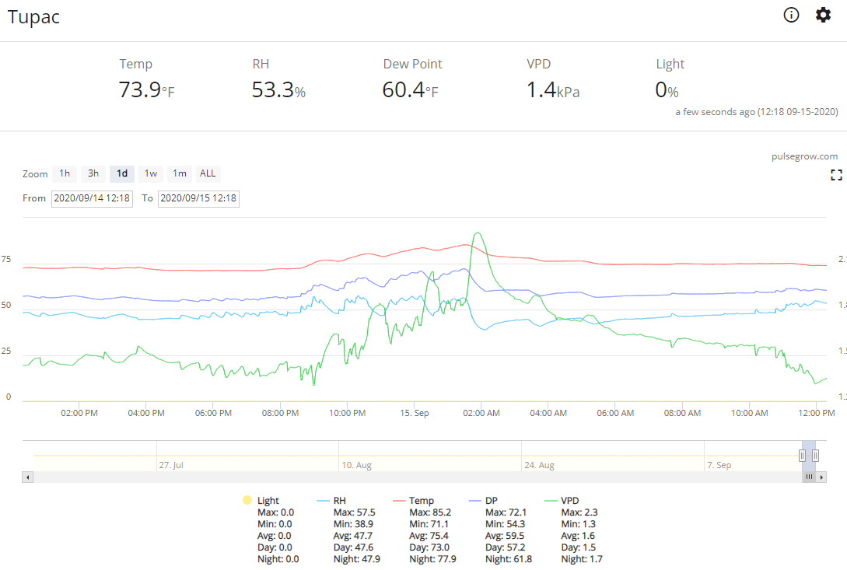Click the RH 53.3% reading
The image size is (847, 570).
pos(278,89)
